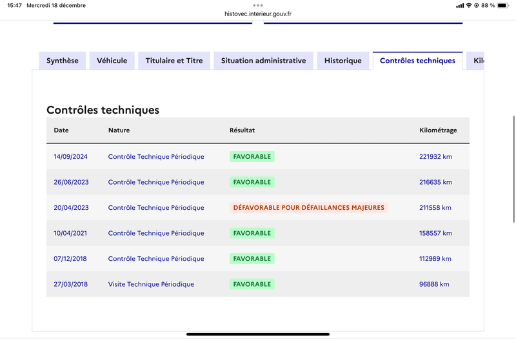Switch to the Synthèse tab
Viewport: 516px width, 339px height.
coord(63,61)
